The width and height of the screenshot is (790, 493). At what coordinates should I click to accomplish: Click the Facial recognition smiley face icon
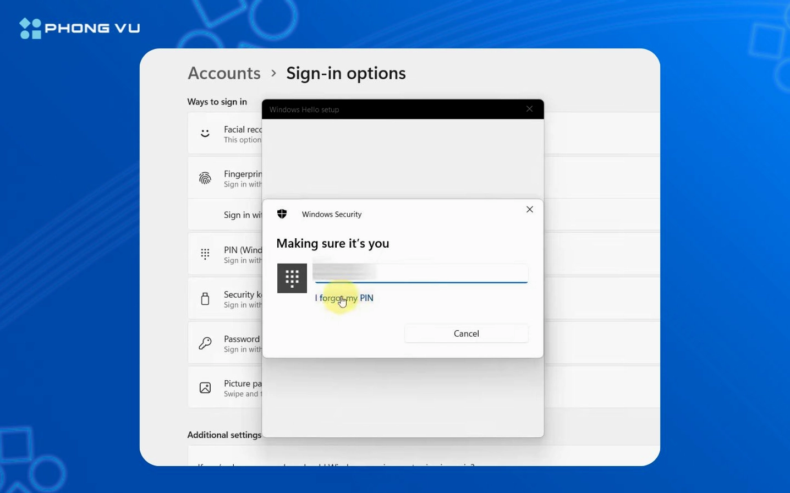tap(205, 133)
